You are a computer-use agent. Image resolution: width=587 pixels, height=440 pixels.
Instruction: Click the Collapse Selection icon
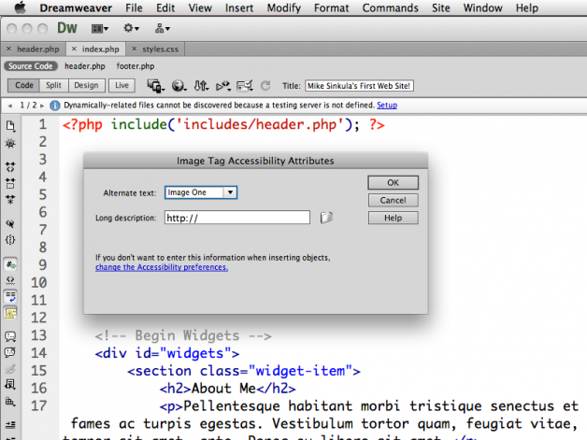(10, 183)
